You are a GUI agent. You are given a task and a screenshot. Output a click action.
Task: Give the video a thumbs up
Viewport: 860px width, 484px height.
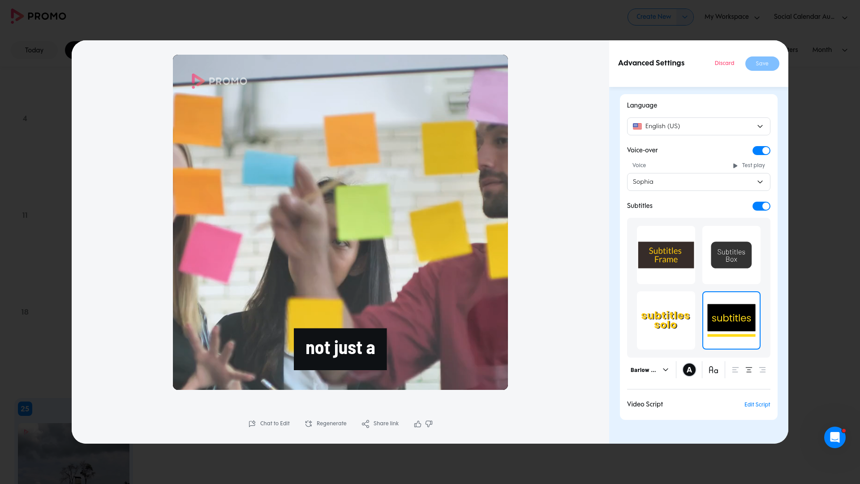click(x=417, y=423)
